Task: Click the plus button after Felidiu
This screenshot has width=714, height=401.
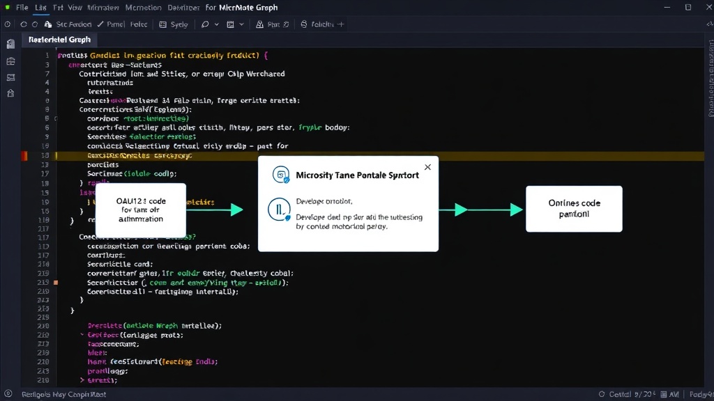Action: coord(340,24)
